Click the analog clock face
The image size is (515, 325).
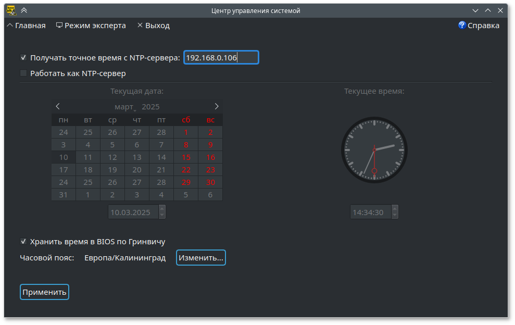click(x=374, y=150)
